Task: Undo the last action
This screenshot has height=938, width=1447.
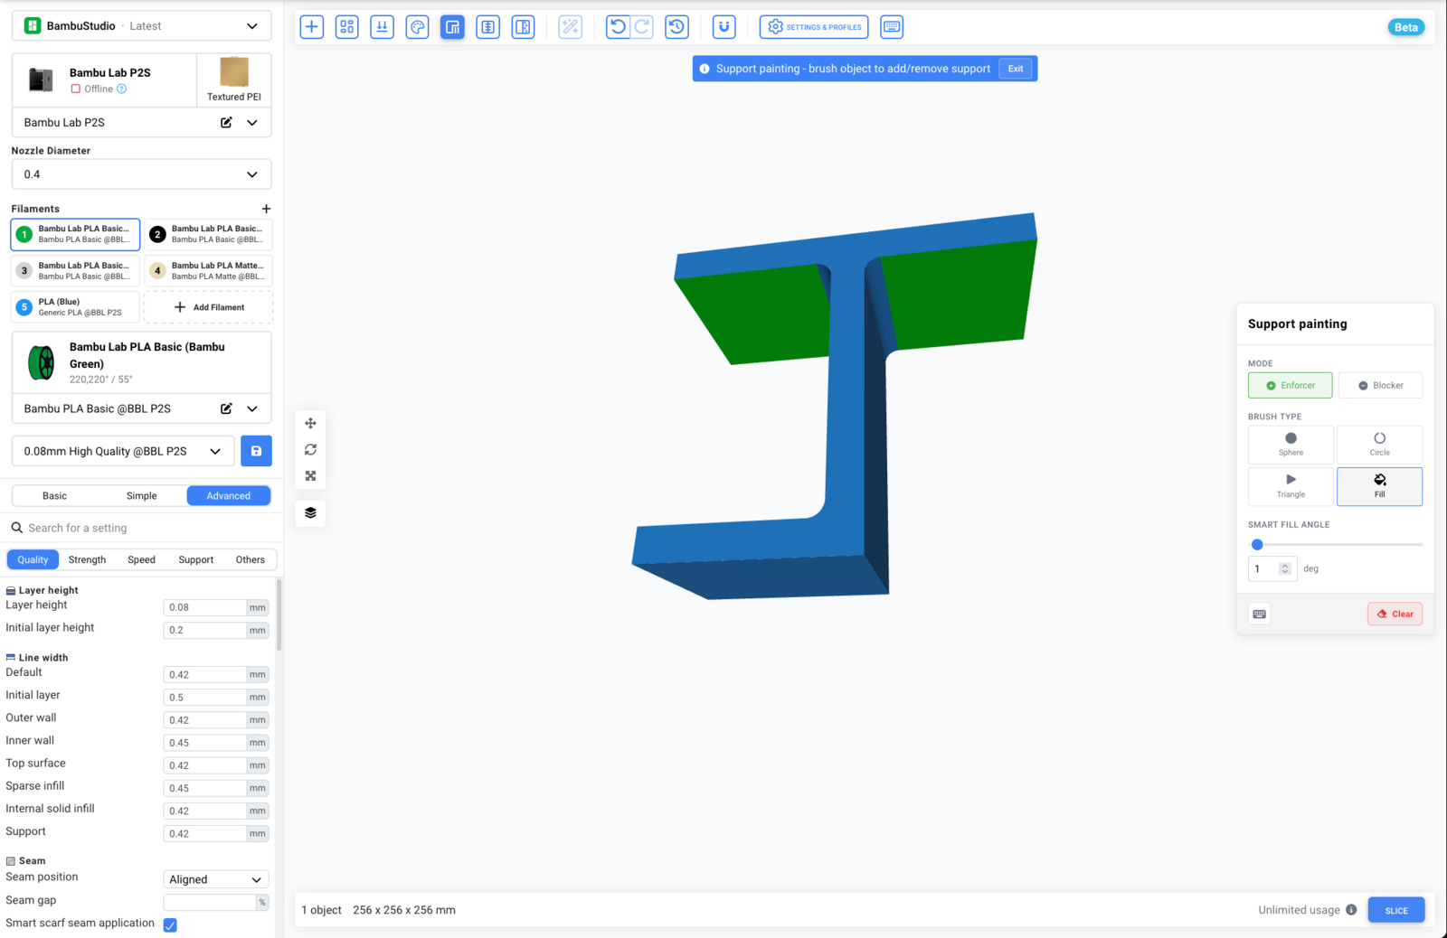Action: coord(618,27)
